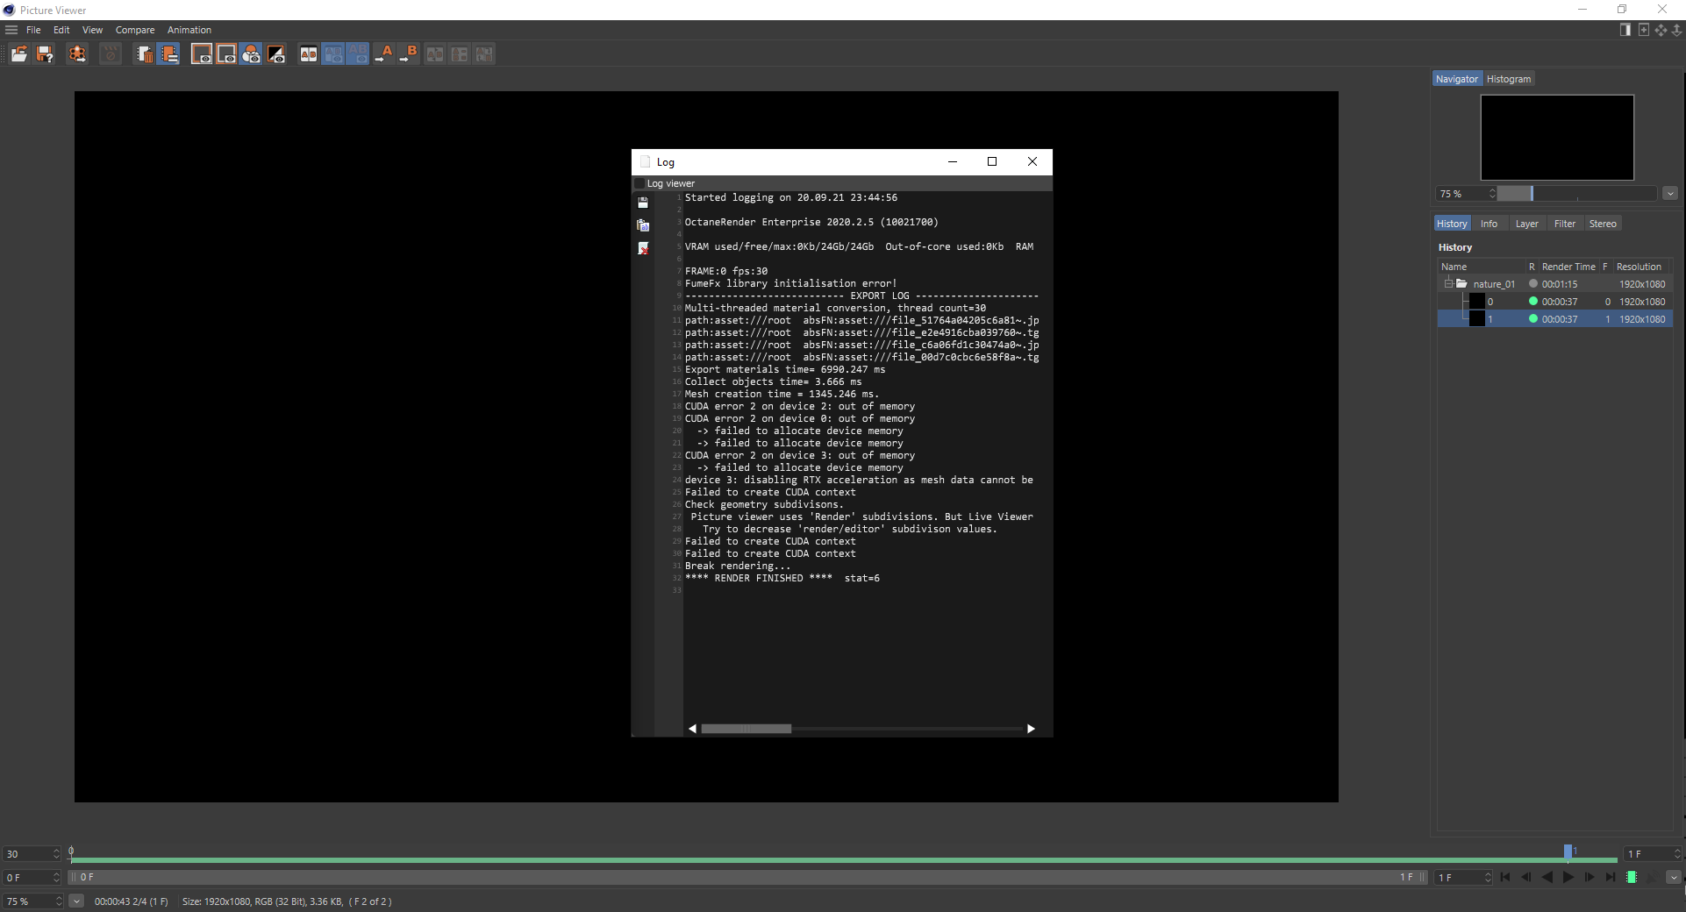Viewport: 1686px width, 912px height.
Task: Toggle the second blue AB compare view icon
Action: tap(358, 54)
